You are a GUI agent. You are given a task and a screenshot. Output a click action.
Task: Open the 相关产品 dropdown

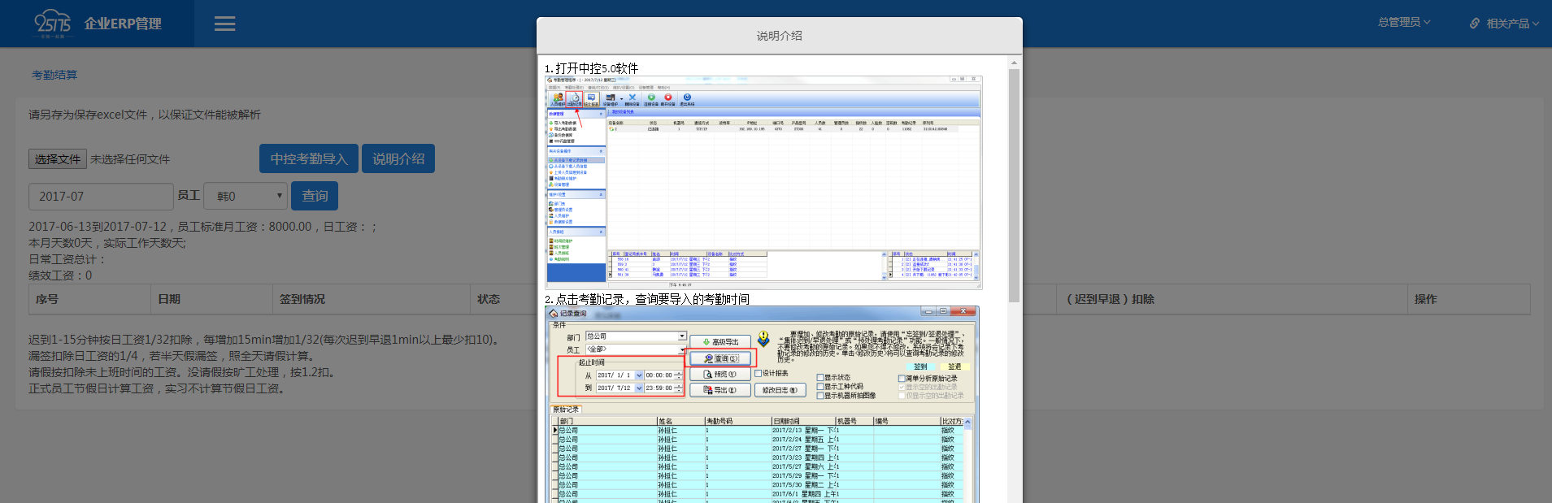coord(1512,24)
